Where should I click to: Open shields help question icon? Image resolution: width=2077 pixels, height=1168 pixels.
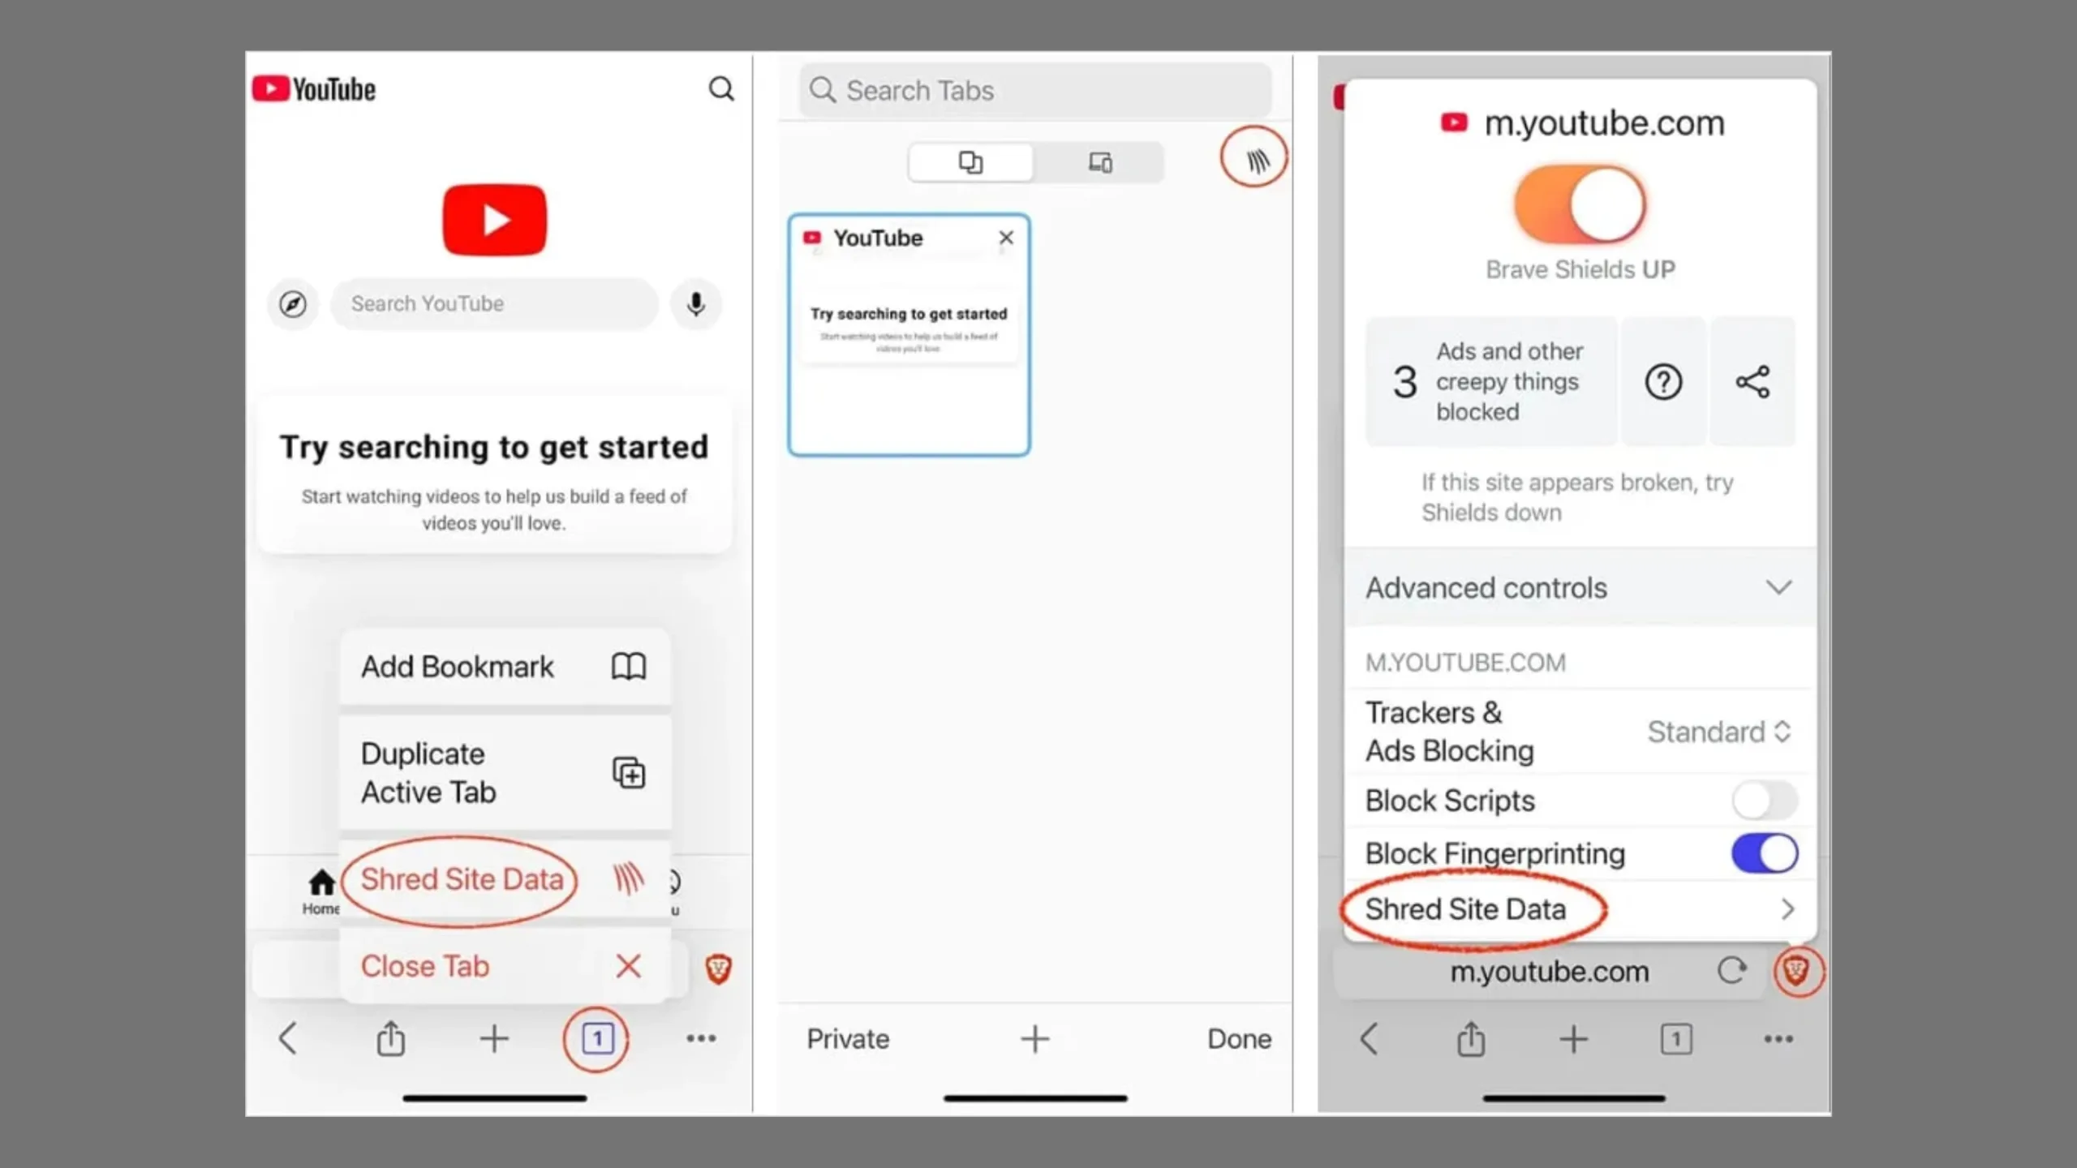coord(1663,381)
